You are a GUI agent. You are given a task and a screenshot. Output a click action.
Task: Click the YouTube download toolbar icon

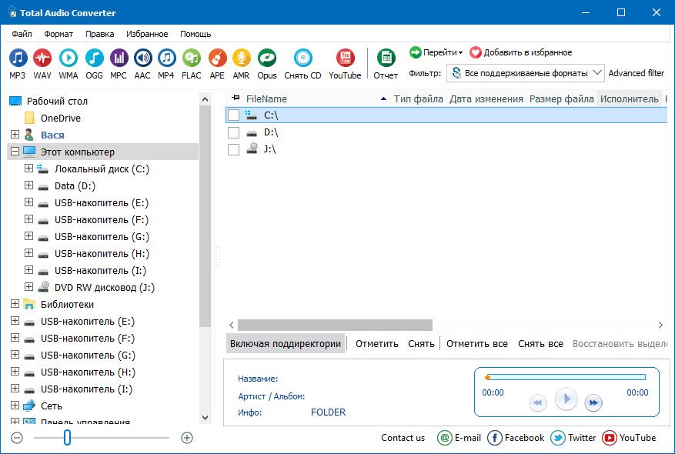(345, 58)
